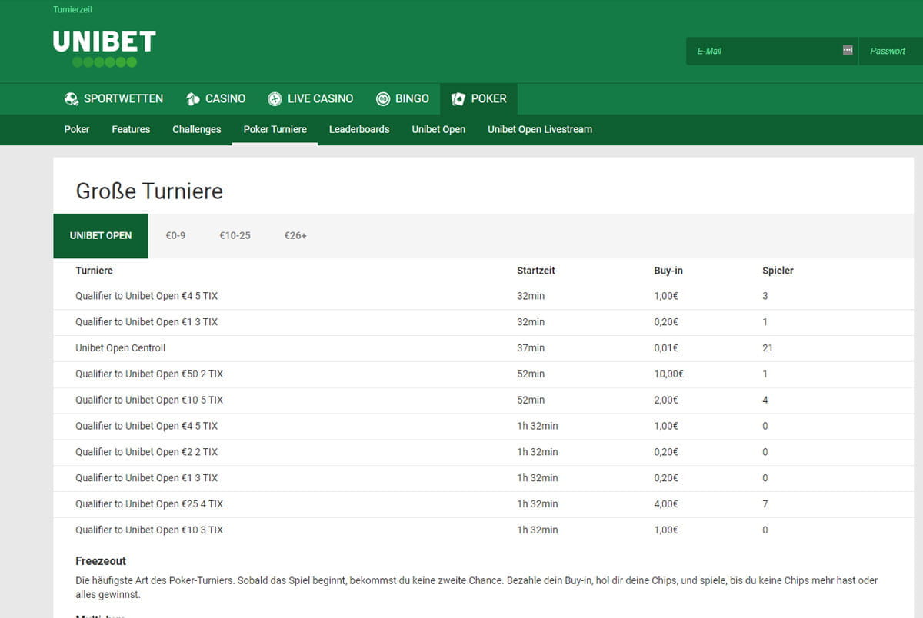Screen dimensions: 923x618
Task: Click the Freezeout heading
Action: pyautogui.click(x=101, y=561)
